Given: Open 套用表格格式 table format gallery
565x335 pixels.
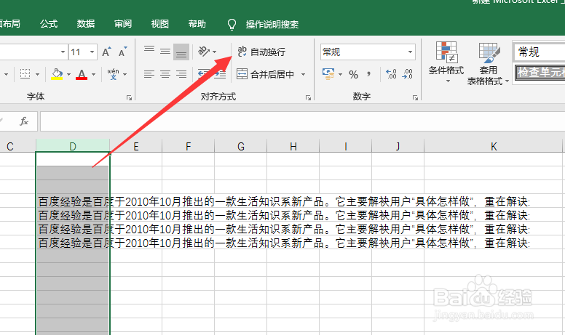Looking at the screenshot, I should tap(488, 64).
